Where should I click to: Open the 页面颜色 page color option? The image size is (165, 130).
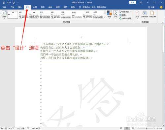pos(144,14)
